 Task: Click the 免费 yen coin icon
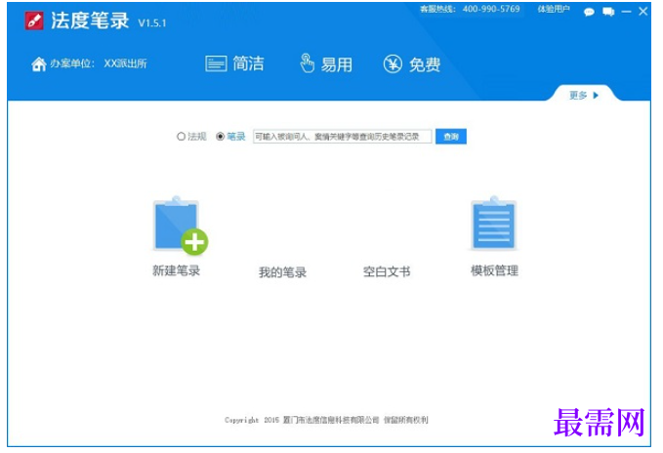coord(393,63)
